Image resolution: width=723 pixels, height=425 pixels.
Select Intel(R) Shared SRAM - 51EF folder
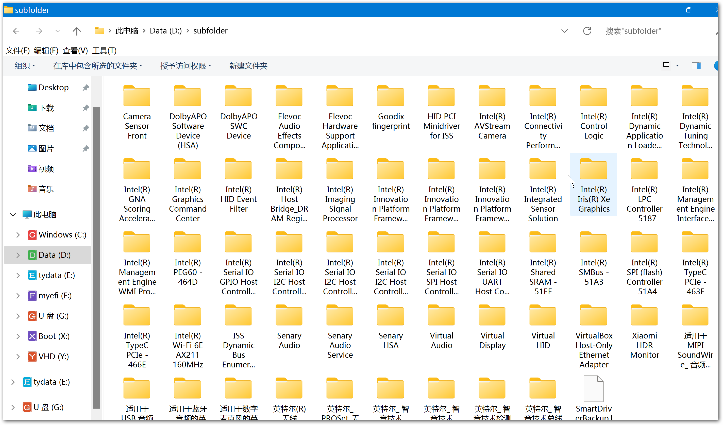(x=543, y=264)
